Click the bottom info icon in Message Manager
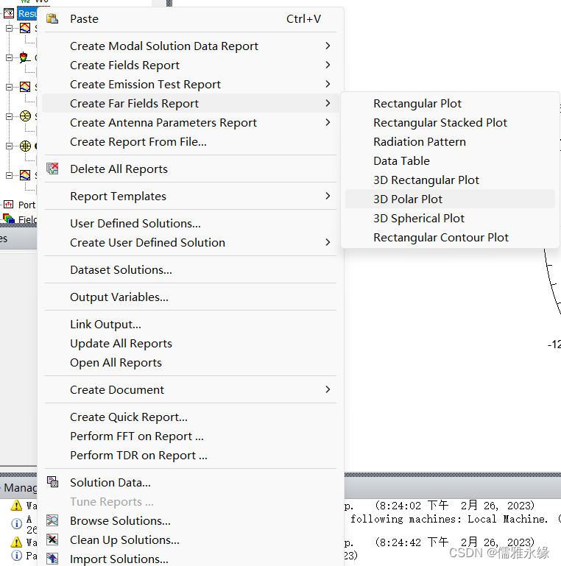Viewport: 561px width, 566px height. (x=17, y=556)
